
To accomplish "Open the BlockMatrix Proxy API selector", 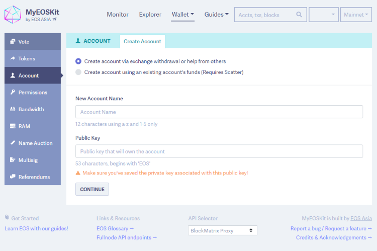I will click(x=222, y=230).
